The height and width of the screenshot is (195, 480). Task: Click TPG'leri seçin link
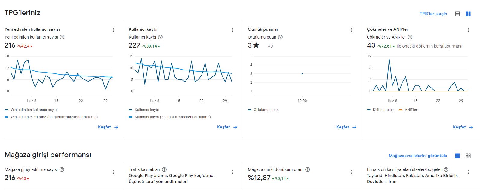coord(433,14)
